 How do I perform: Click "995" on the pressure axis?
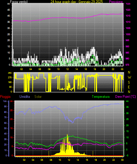pos(127,40)
